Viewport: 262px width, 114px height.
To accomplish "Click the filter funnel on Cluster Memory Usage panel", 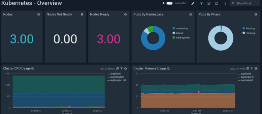I will (x=252, y=68).
